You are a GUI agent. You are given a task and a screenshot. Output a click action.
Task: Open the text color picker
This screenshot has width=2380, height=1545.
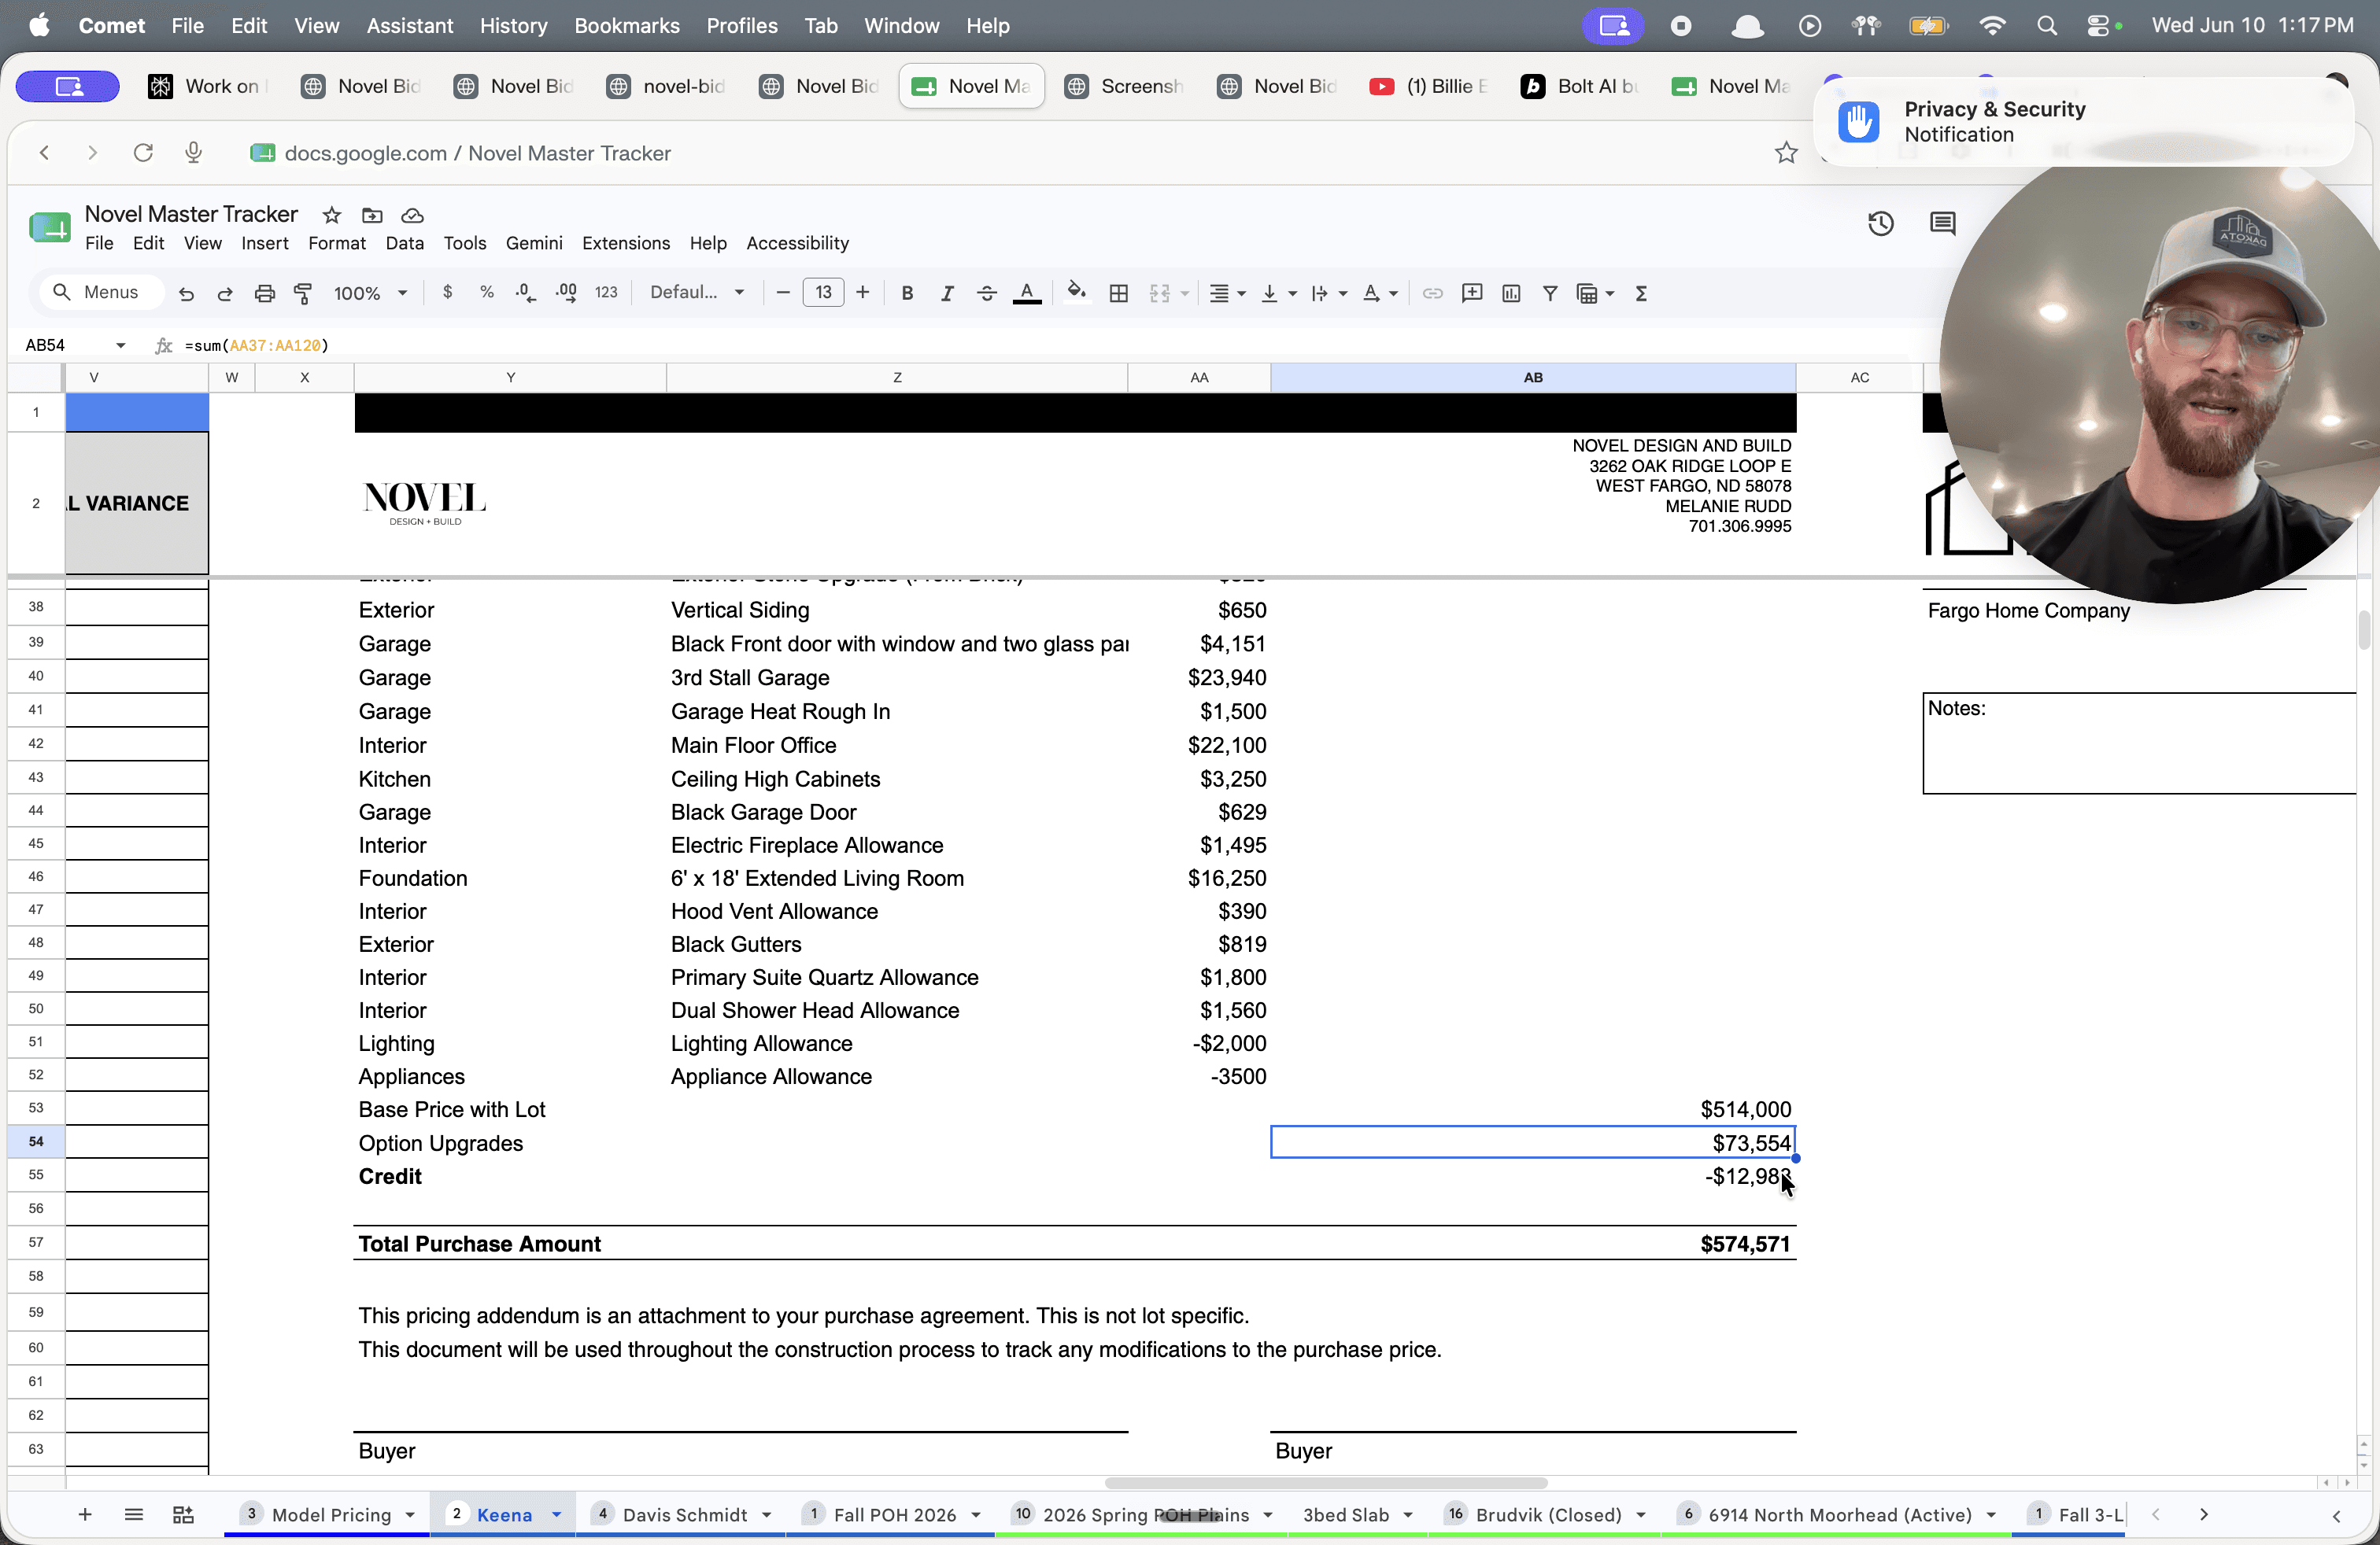[1026, 293]
